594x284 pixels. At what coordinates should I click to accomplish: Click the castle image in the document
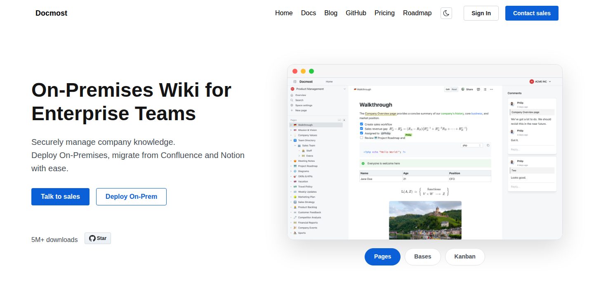[x=425, y=220]
